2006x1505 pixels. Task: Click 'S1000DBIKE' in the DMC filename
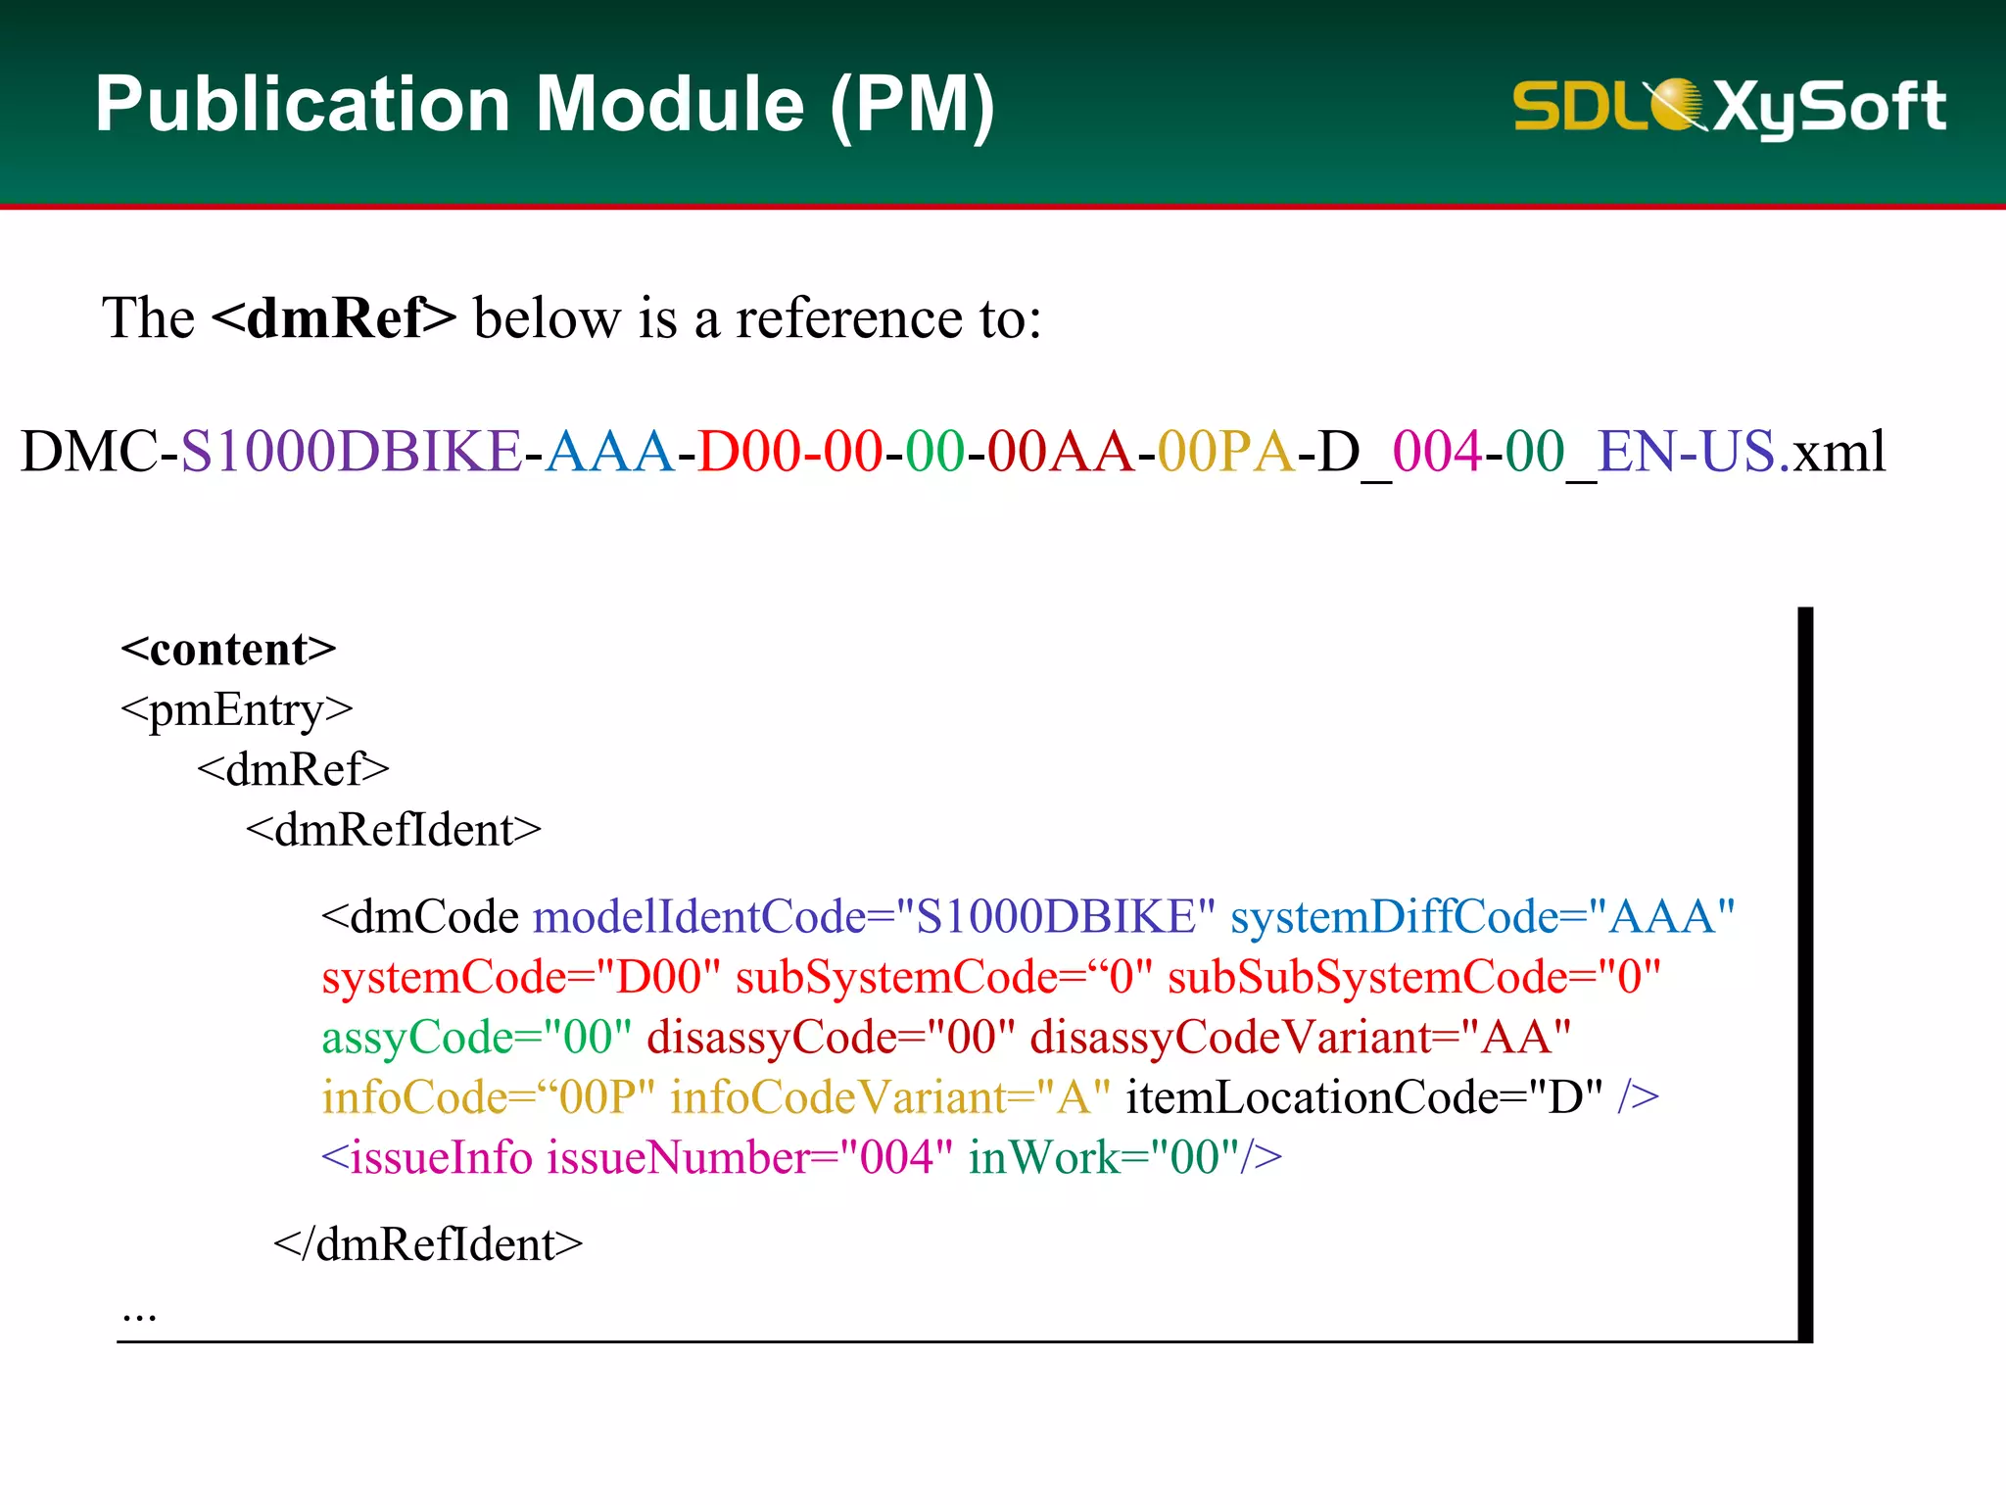(x=352, y=452)
